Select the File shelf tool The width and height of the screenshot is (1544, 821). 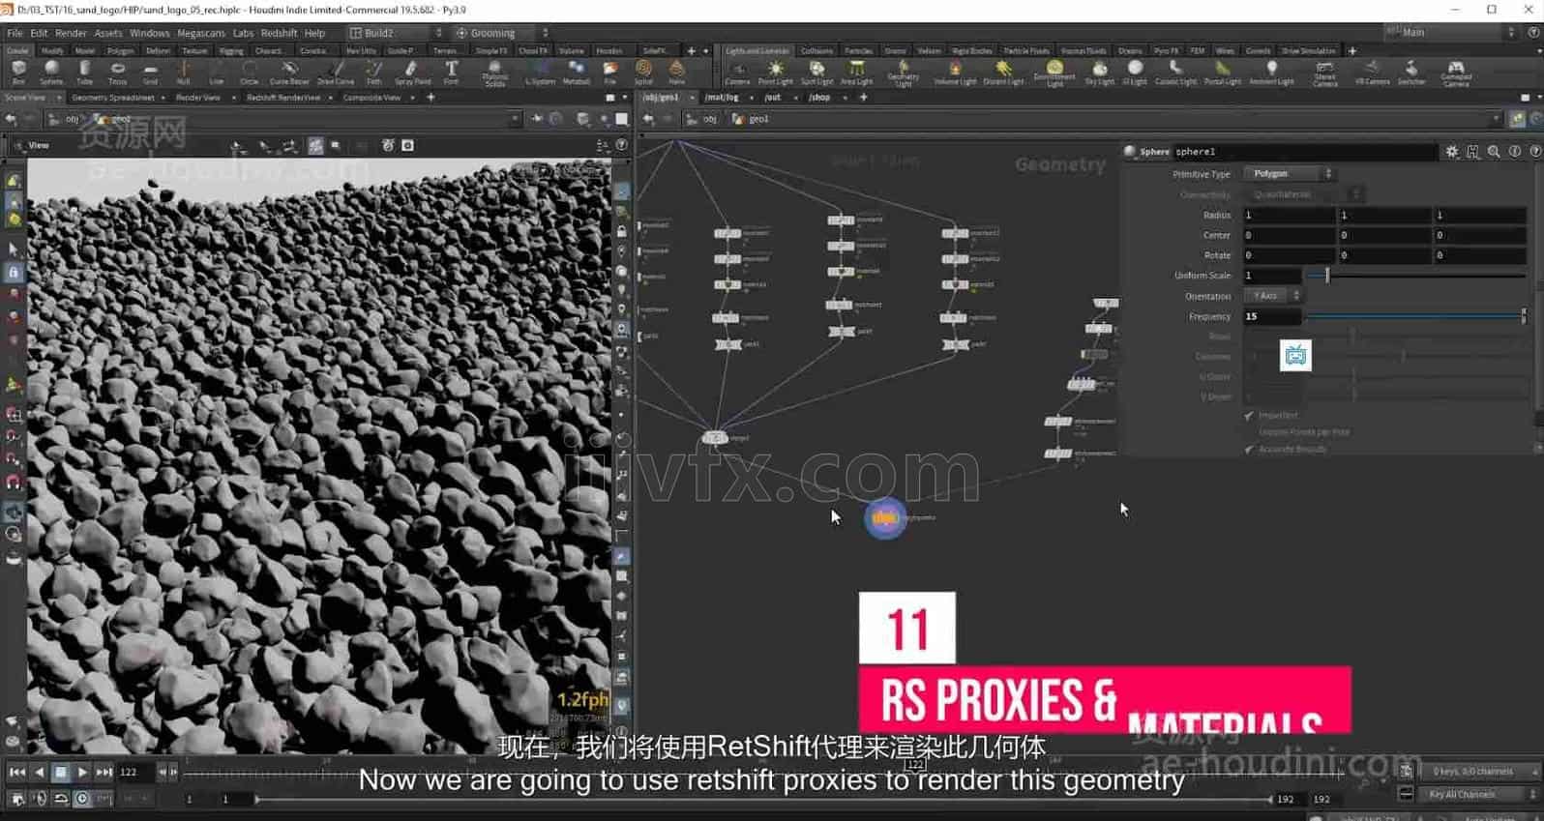[609, 73]
